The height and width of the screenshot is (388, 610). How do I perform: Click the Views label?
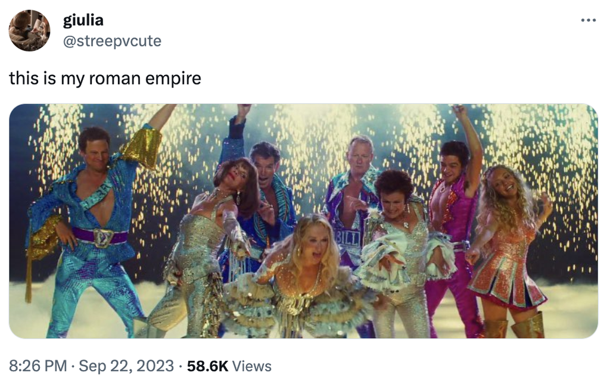coord(251,365)
